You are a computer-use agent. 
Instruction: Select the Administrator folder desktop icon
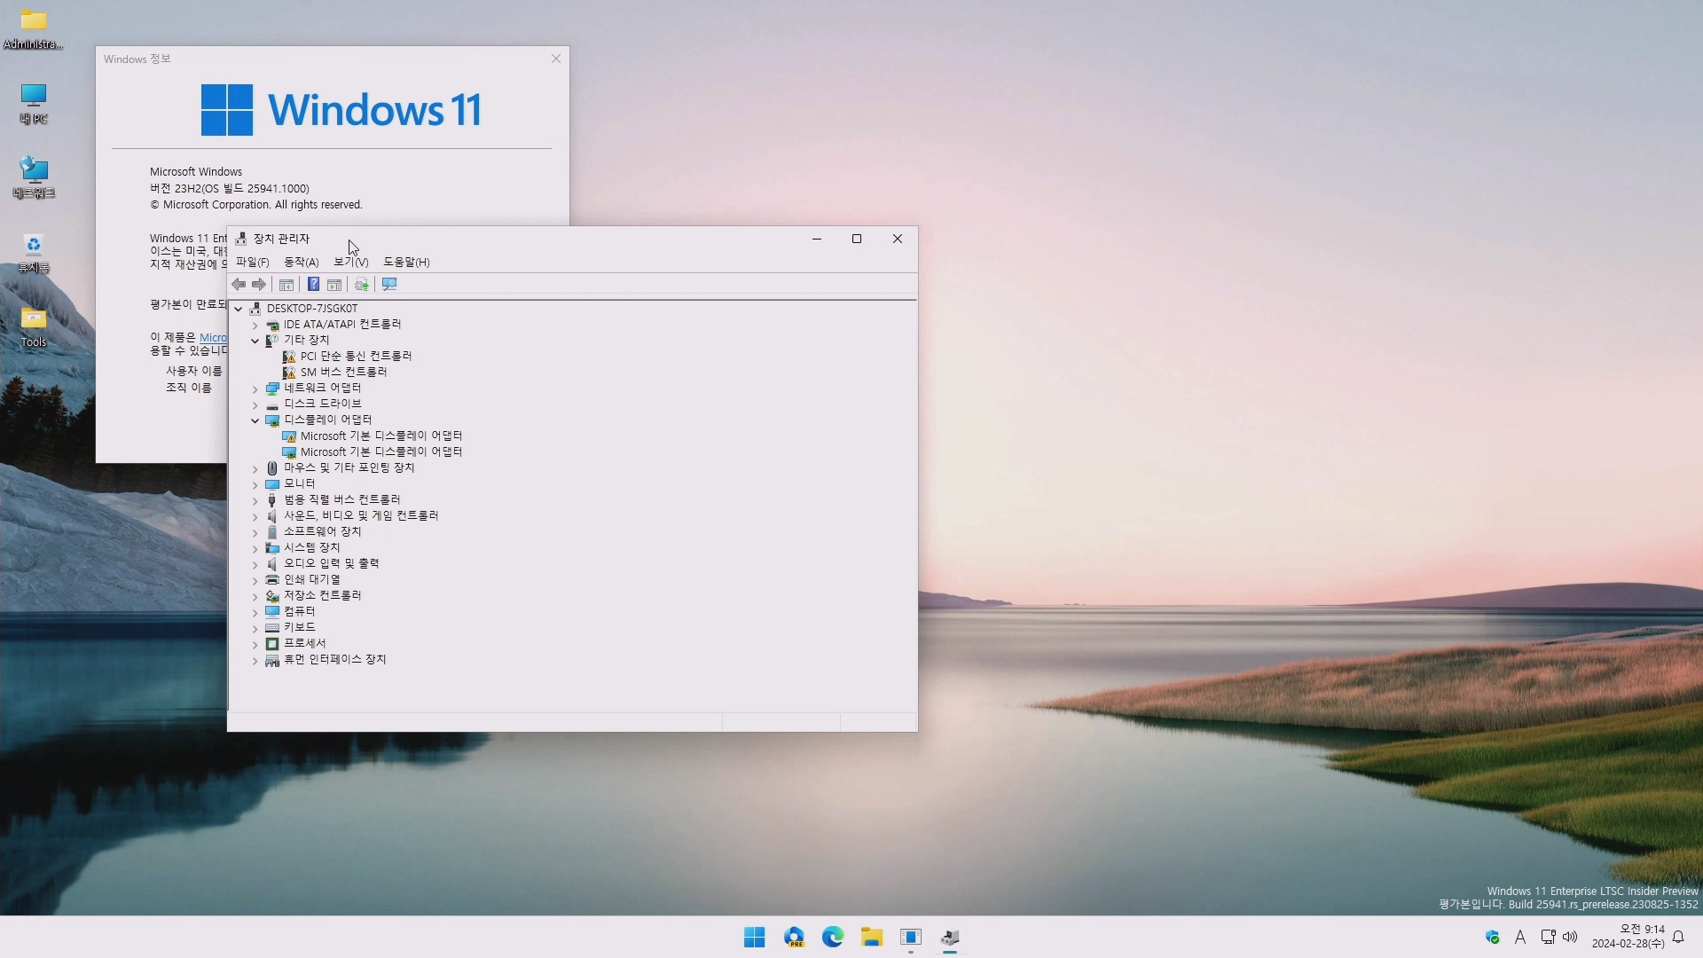pos(34,28)
